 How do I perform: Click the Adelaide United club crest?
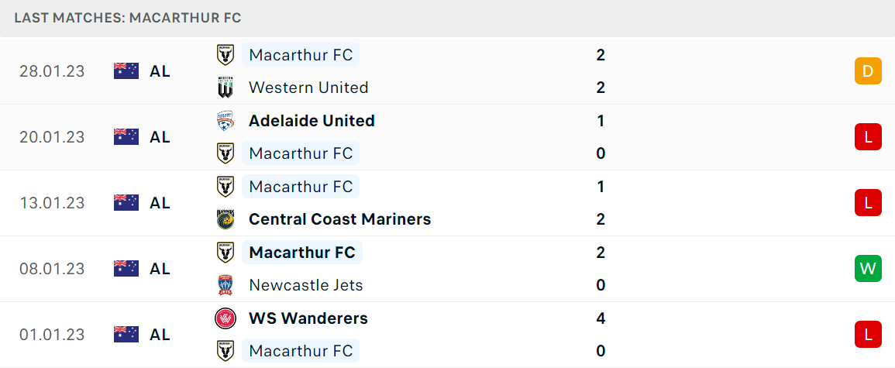click(x=225, y=121)
